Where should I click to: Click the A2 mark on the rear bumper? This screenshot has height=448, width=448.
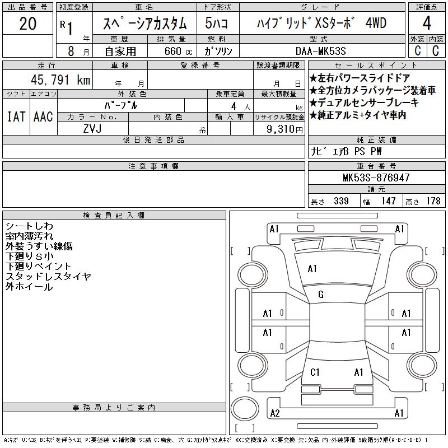(274, 413)
